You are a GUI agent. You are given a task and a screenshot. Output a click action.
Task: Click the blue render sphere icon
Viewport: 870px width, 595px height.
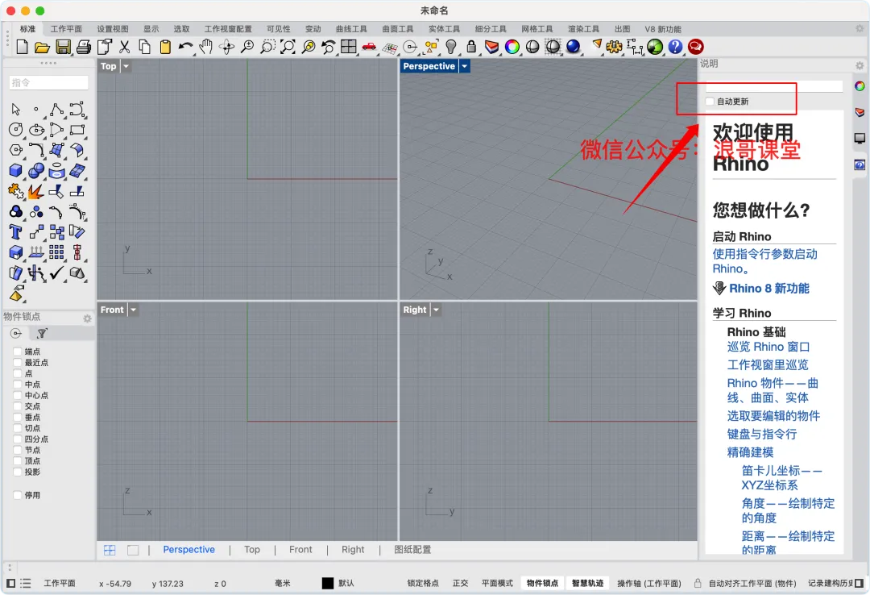click(x=574, y=47)
